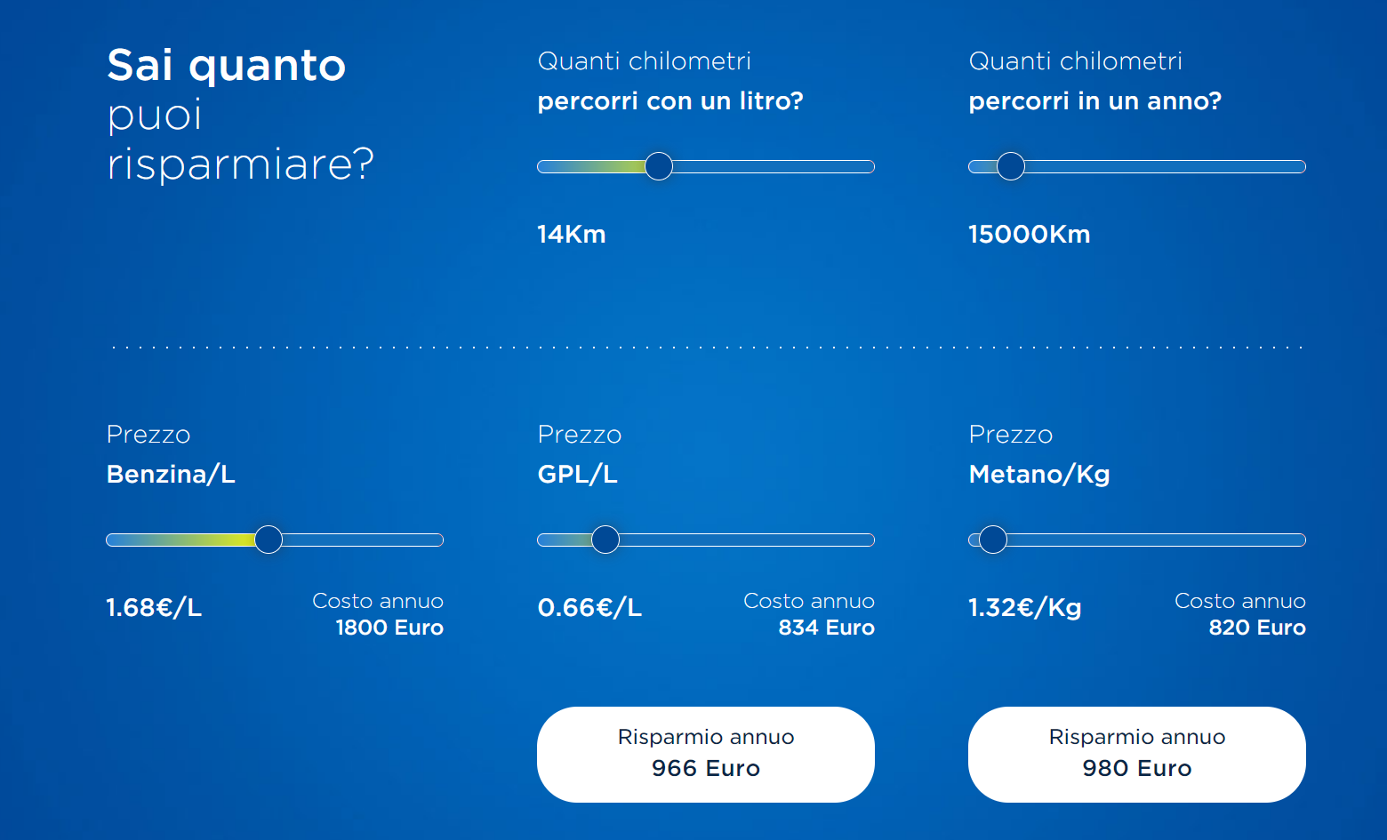Screen dimensions: 1387x840
Task: Click the 15000Km value label
Action: 1030,235
